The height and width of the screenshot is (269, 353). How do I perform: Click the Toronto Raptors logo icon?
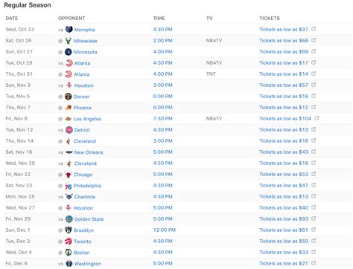coord(69,242)
